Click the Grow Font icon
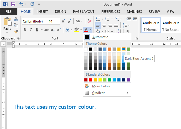The width and height of the screenshot is (181, 129). coord(63,21)
